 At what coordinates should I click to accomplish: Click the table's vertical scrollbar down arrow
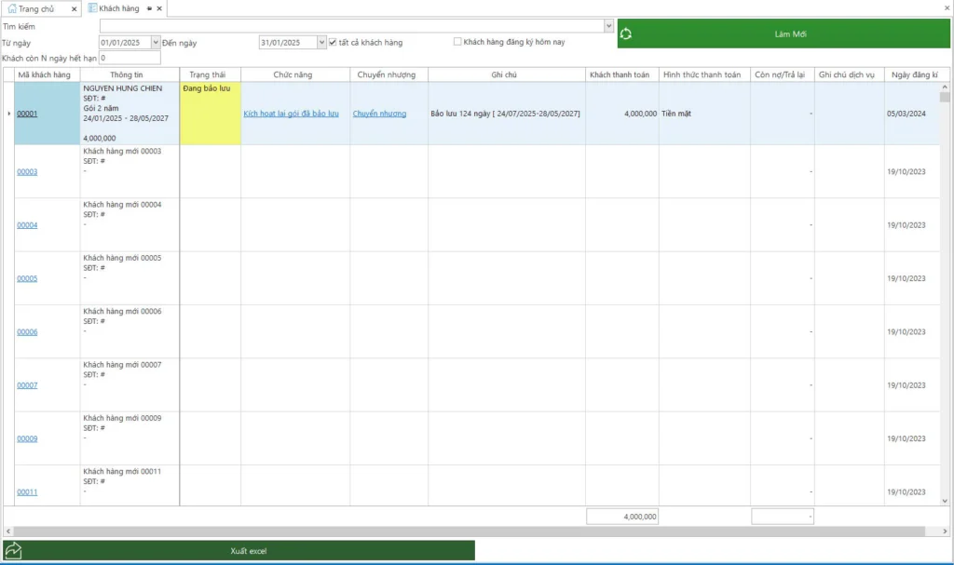click(945, 501)
